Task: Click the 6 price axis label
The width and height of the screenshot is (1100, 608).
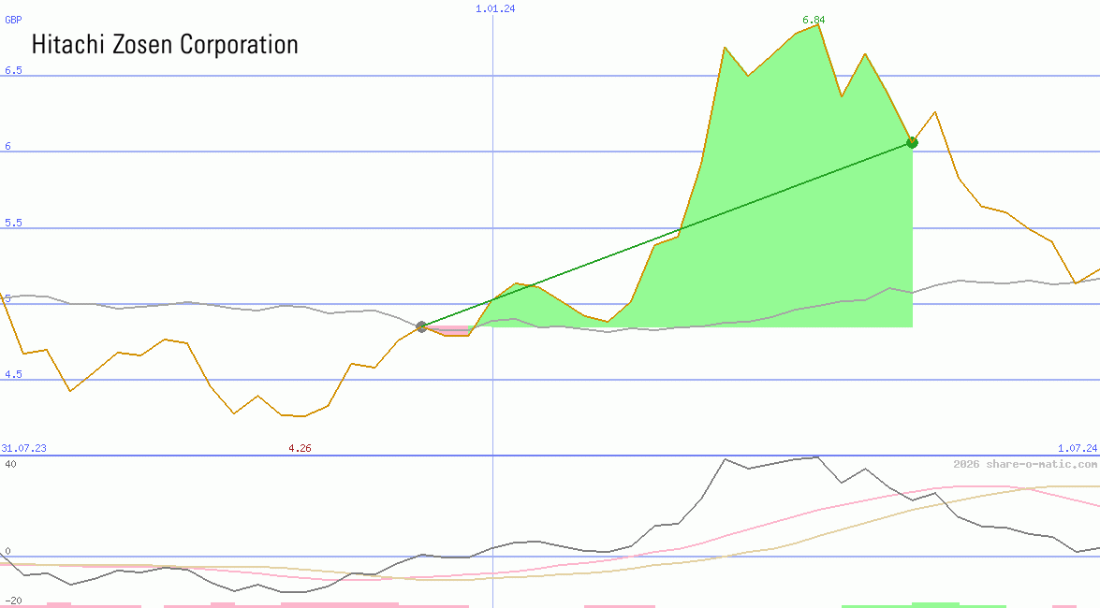Action: click(8, 146)
